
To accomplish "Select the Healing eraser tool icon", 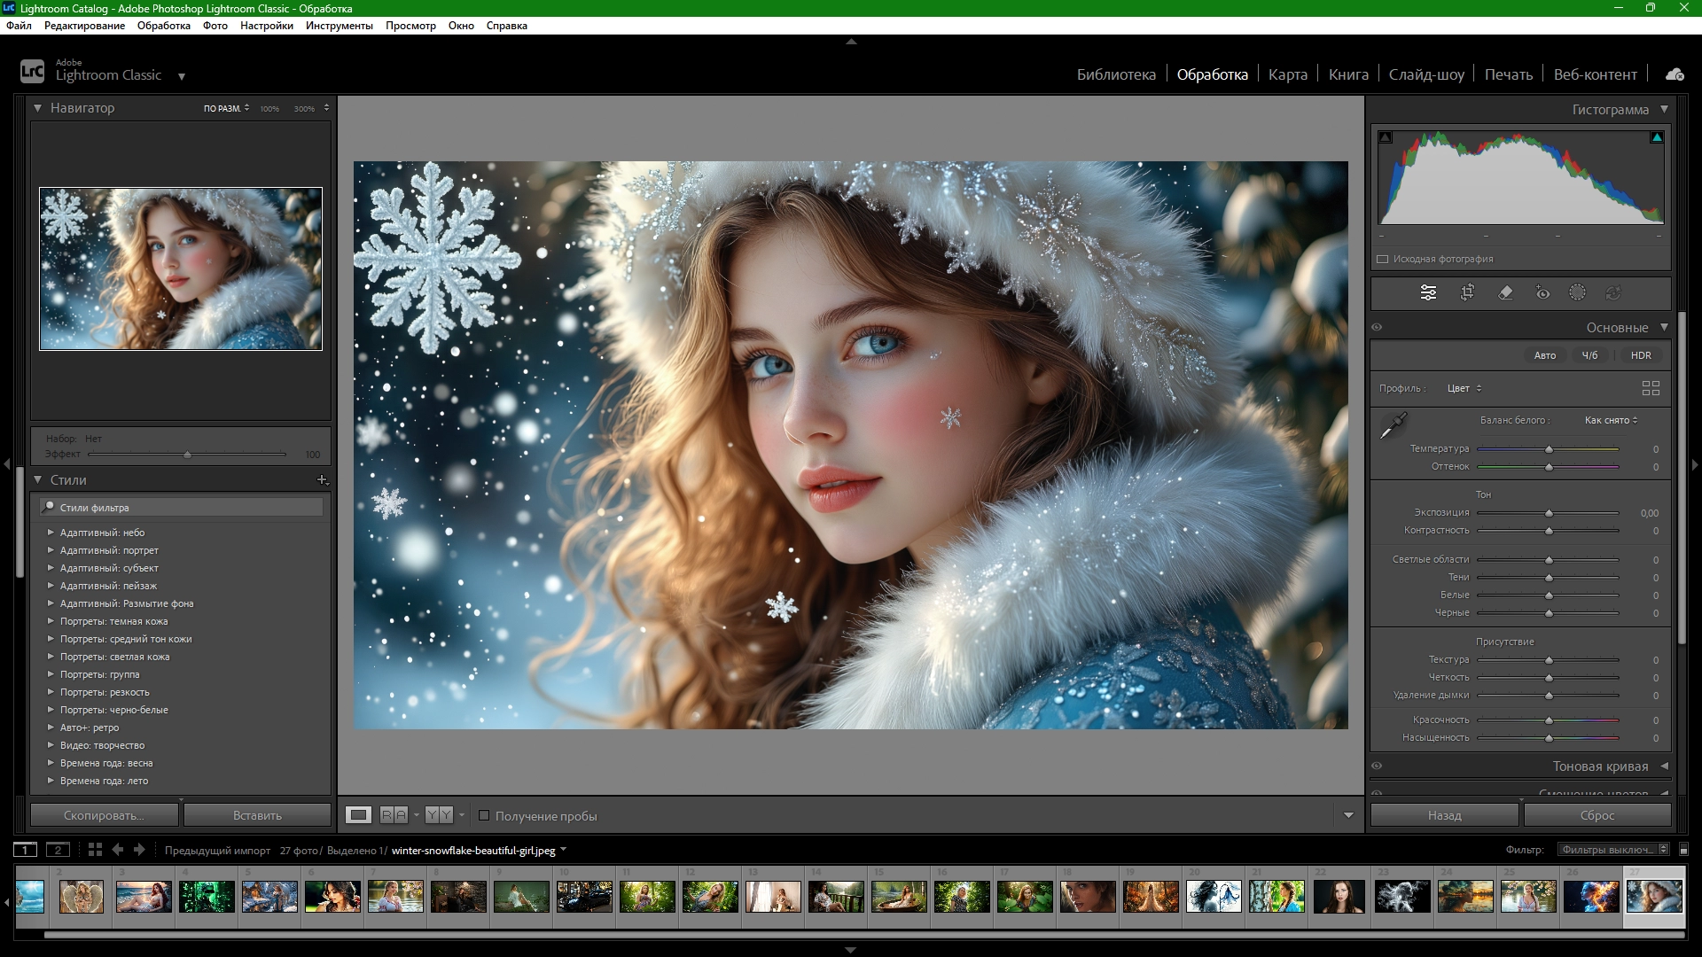I will (x=1505, y=292).
